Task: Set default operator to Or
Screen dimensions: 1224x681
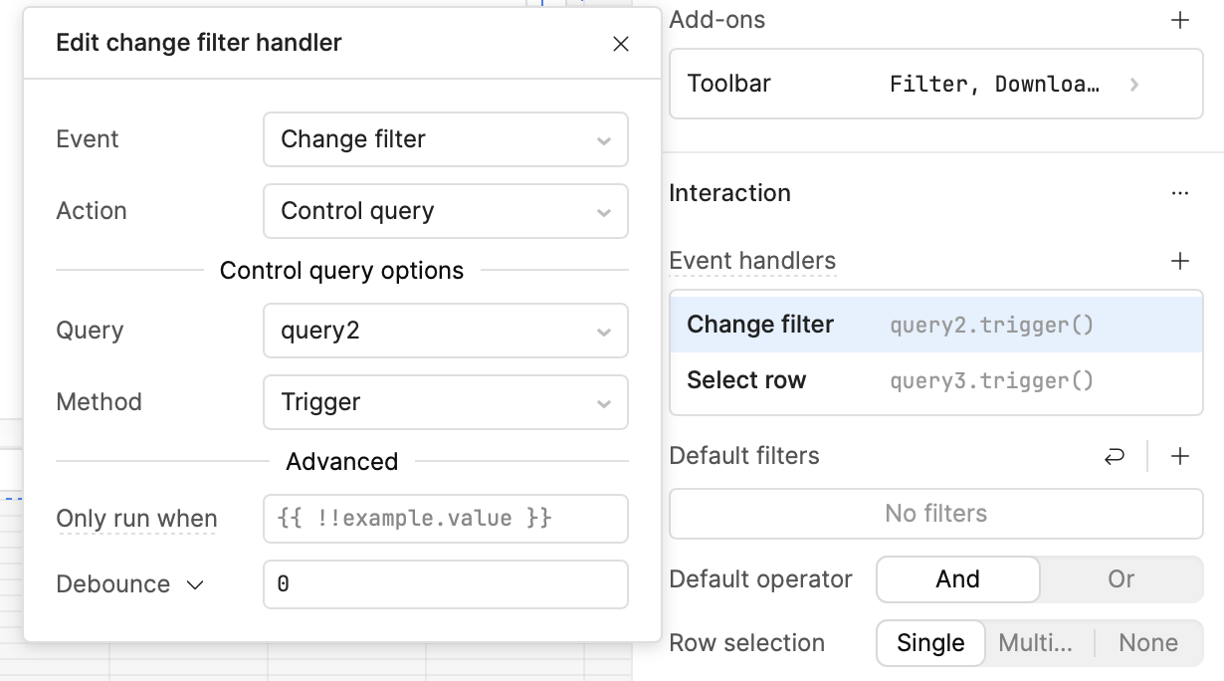Action: click(1121, 579)
